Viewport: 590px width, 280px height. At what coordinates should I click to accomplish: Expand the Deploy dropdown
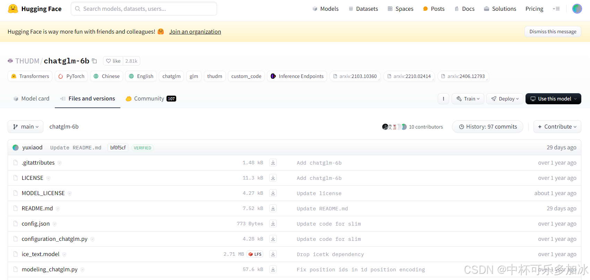[x=505, y=99]
